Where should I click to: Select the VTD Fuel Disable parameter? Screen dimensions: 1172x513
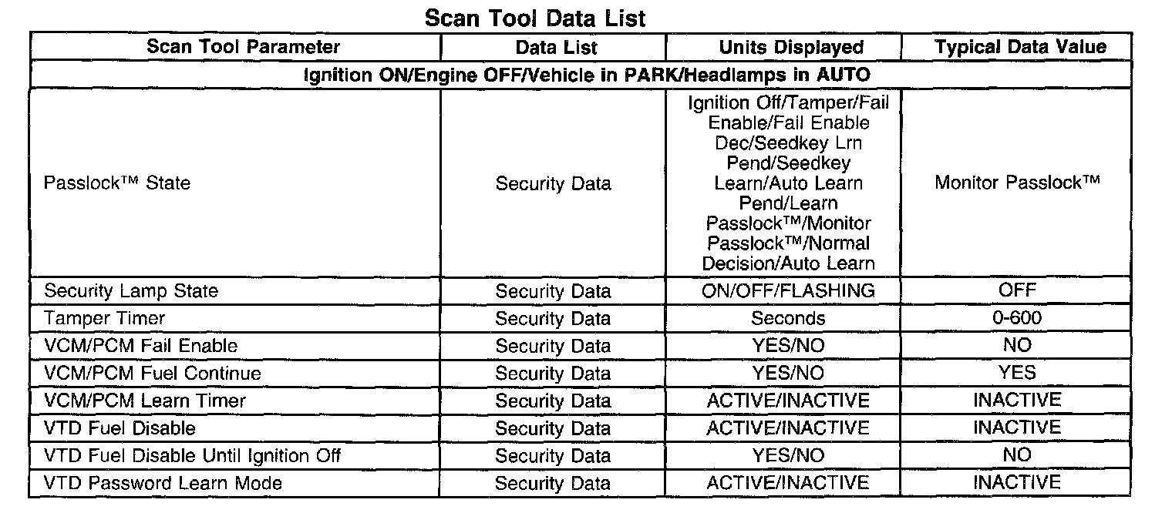click(x=120, y=428)
